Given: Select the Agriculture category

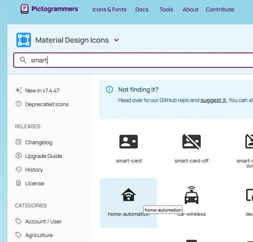Looking at the screenshot, I should coord(39,235).
